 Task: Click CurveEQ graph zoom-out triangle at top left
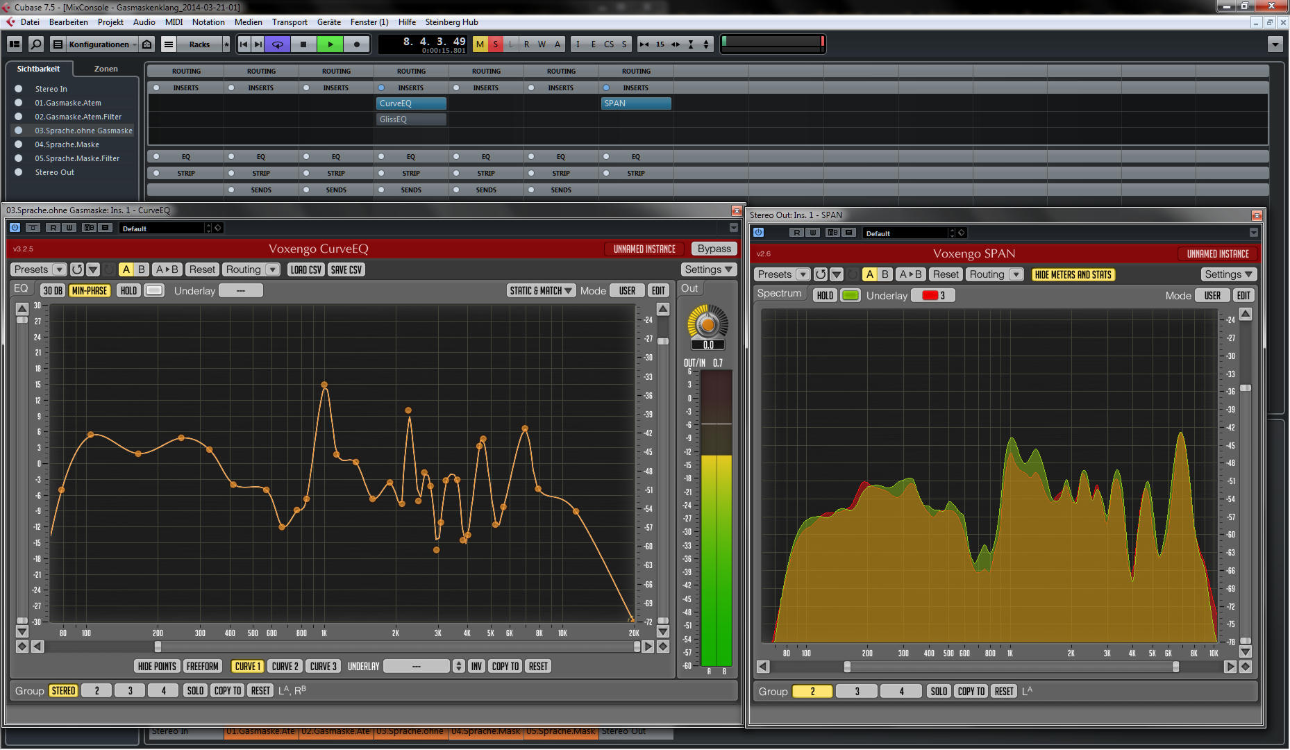click(22, 308)
